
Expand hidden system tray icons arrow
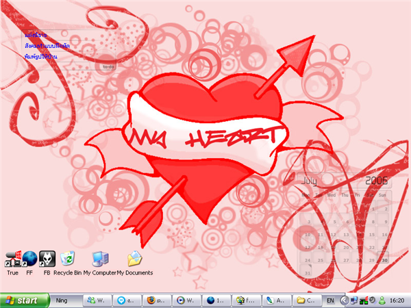344,300
